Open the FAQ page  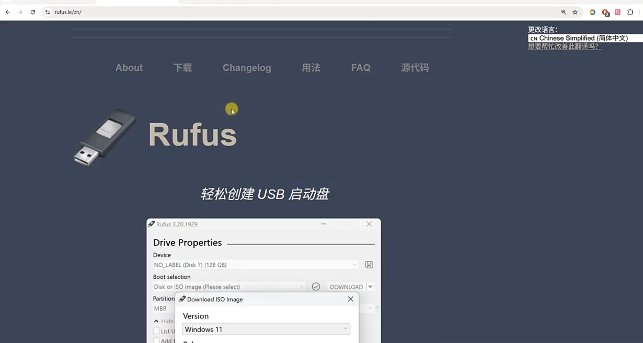pos(361,68)
